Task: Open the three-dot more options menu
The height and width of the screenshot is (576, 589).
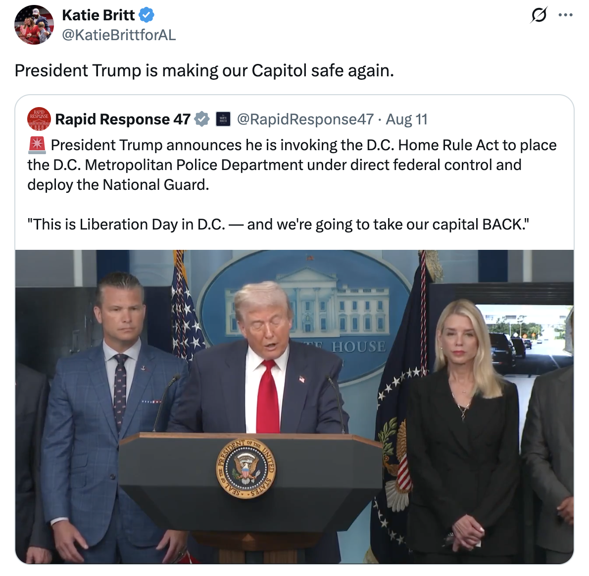Action: [x=565, y=15]
